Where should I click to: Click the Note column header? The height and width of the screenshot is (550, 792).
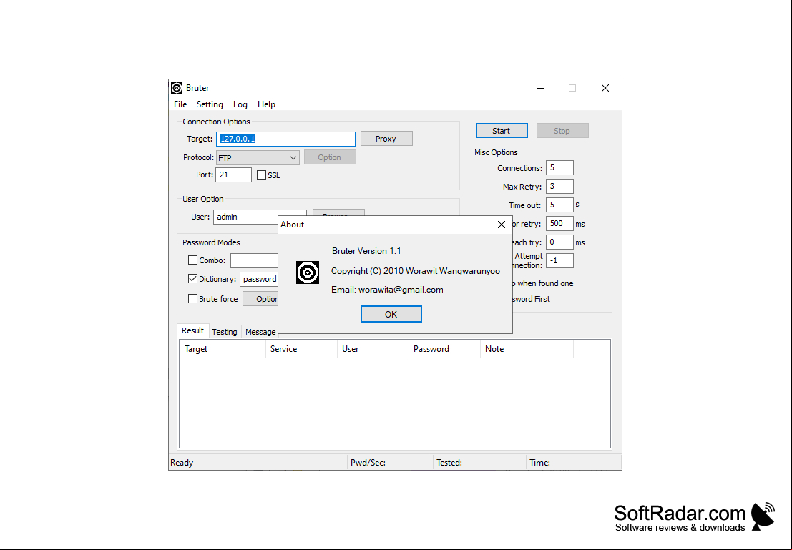click(x=527, y=349)
